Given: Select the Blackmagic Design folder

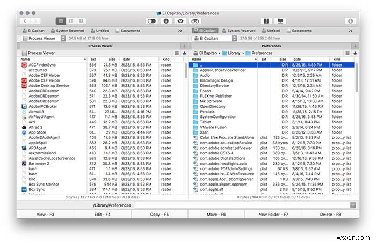Looking at the screenshot, I should 271,80.
